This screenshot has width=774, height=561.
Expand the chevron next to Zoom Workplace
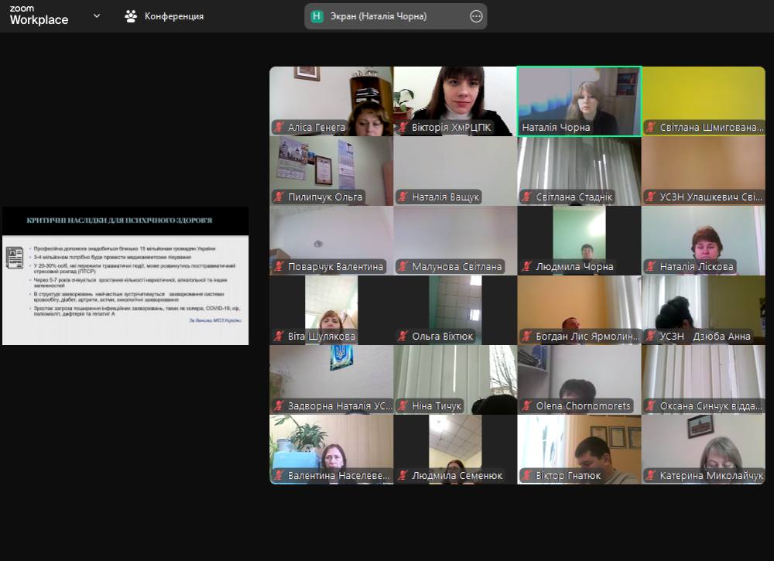(x=97, y=15)
